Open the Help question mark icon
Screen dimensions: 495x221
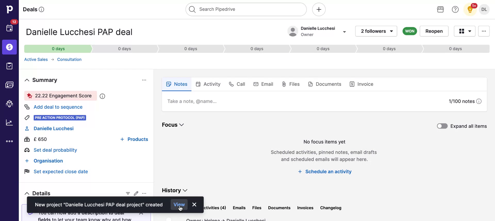(455, 10)
